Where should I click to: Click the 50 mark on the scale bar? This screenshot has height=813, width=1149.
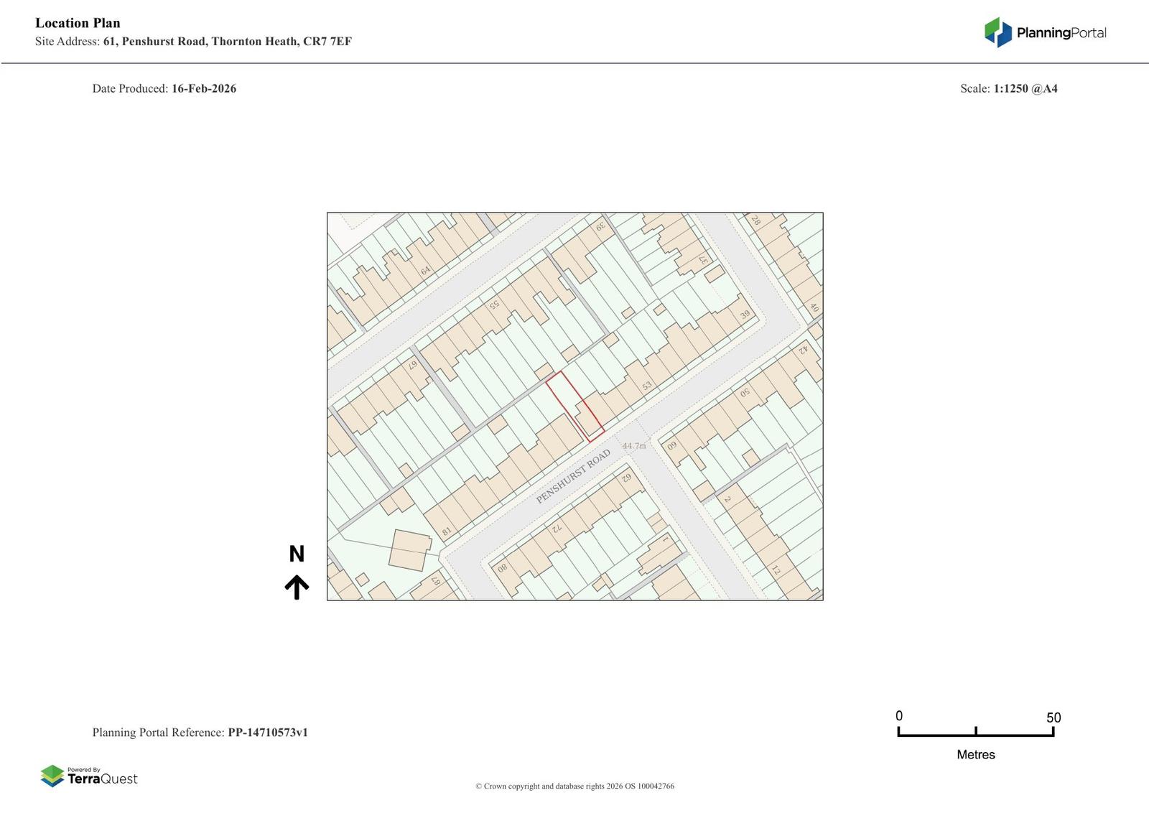tap(1053, 717)
